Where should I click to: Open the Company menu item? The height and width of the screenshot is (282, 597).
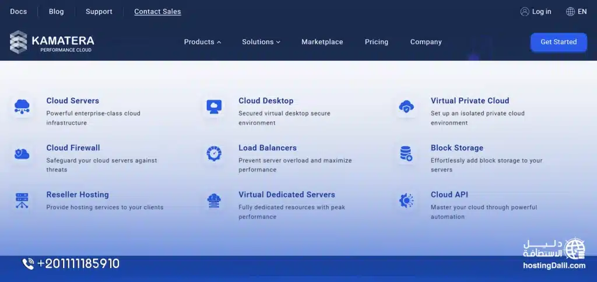[426, 42]
